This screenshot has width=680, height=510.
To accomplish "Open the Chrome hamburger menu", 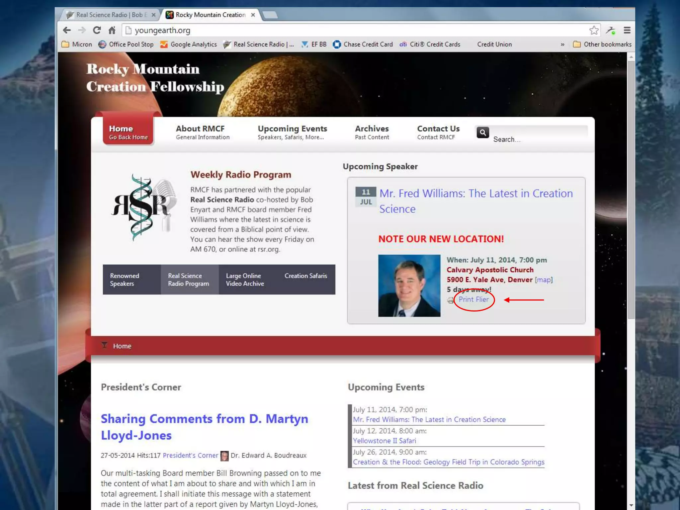I will (627, 30).
